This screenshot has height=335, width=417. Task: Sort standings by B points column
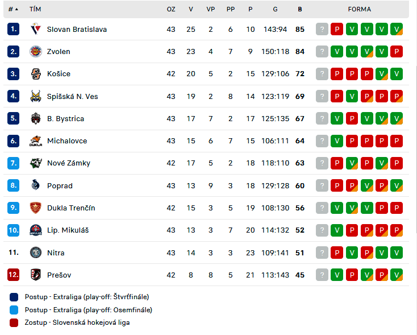click(300, 9)
